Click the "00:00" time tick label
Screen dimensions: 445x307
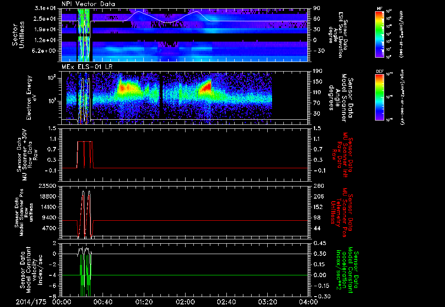tap(62, 302)
